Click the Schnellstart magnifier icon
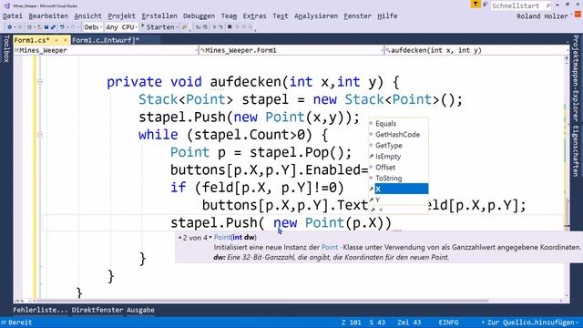Image resolution: width=583 pixels, height=328 pixels. tap(547, 5)
